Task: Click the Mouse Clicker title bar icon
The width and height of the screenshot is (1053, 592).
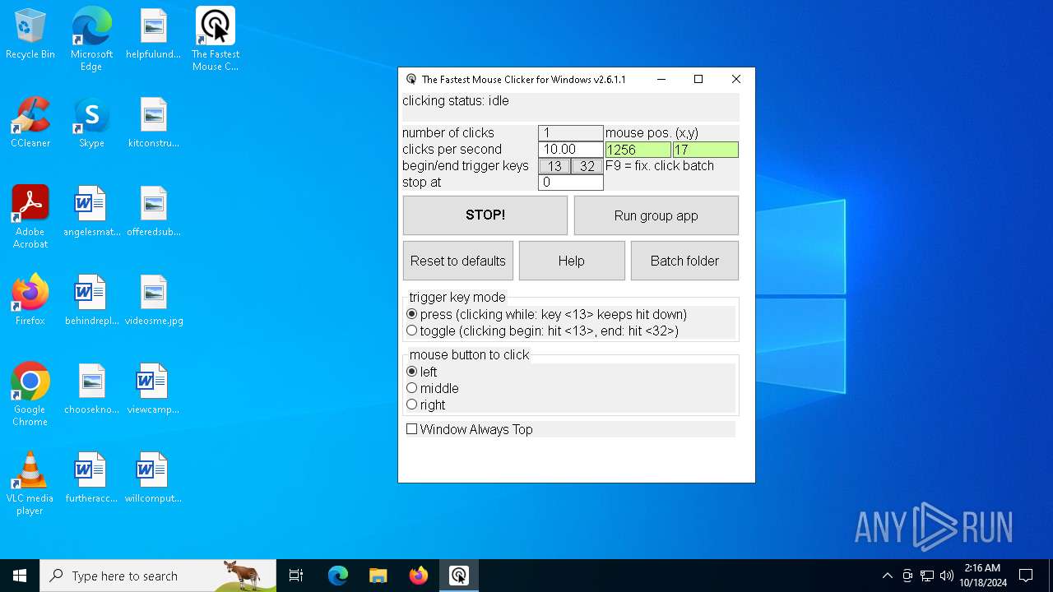Action: click(411, 80)
